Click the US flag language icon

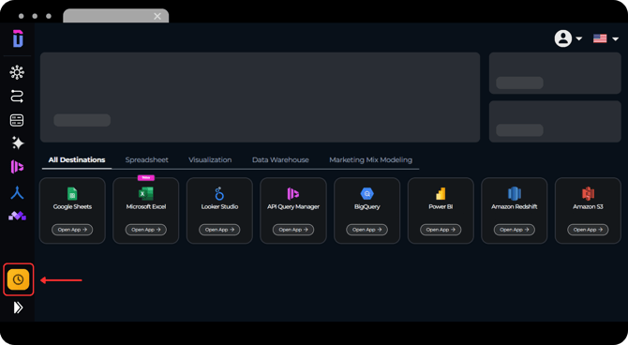click(600, 38)
